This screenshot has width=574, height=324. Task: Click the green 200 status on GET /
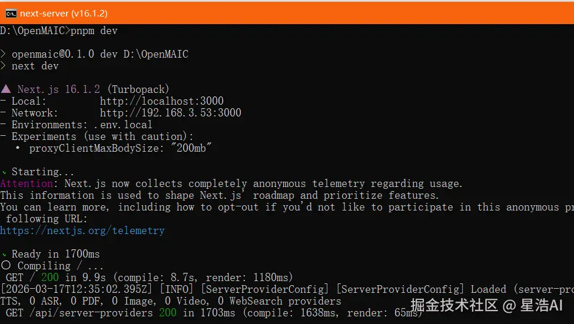(50, 278)
